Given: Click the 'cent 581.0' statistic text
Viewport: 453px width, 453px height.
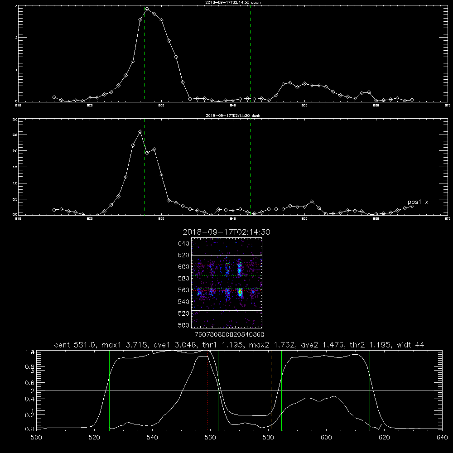Looking at the screenshot, I should coord(74,345).
